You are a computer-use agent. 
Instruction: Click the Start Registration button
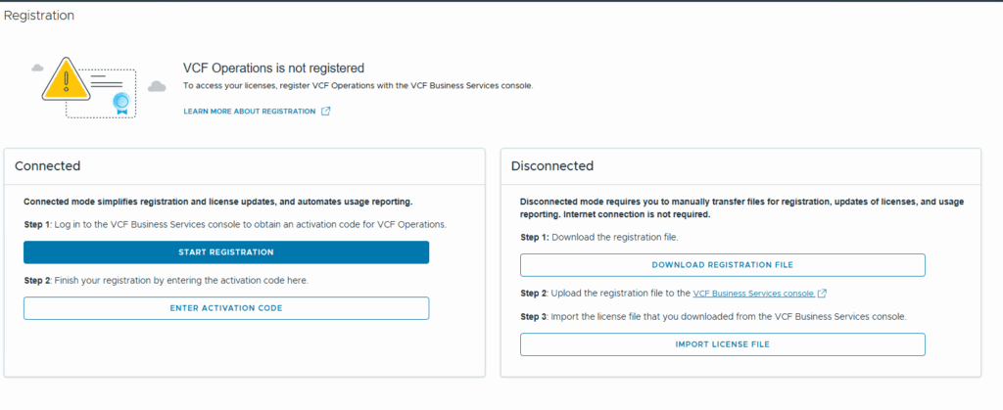(x=226, y=252)
